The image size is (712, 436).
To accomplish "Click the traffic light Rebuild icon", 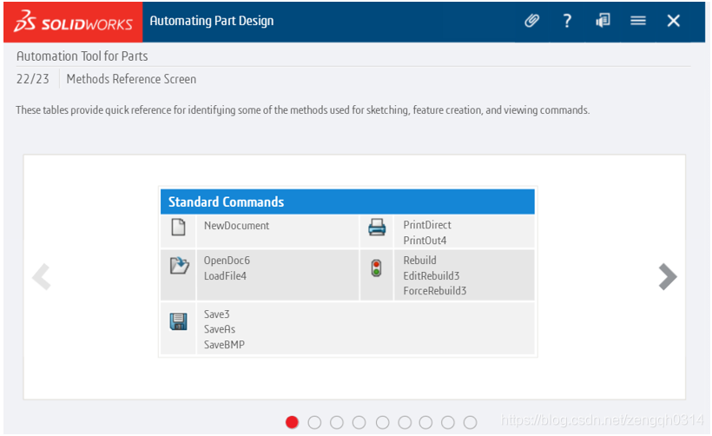I will 376,268.
